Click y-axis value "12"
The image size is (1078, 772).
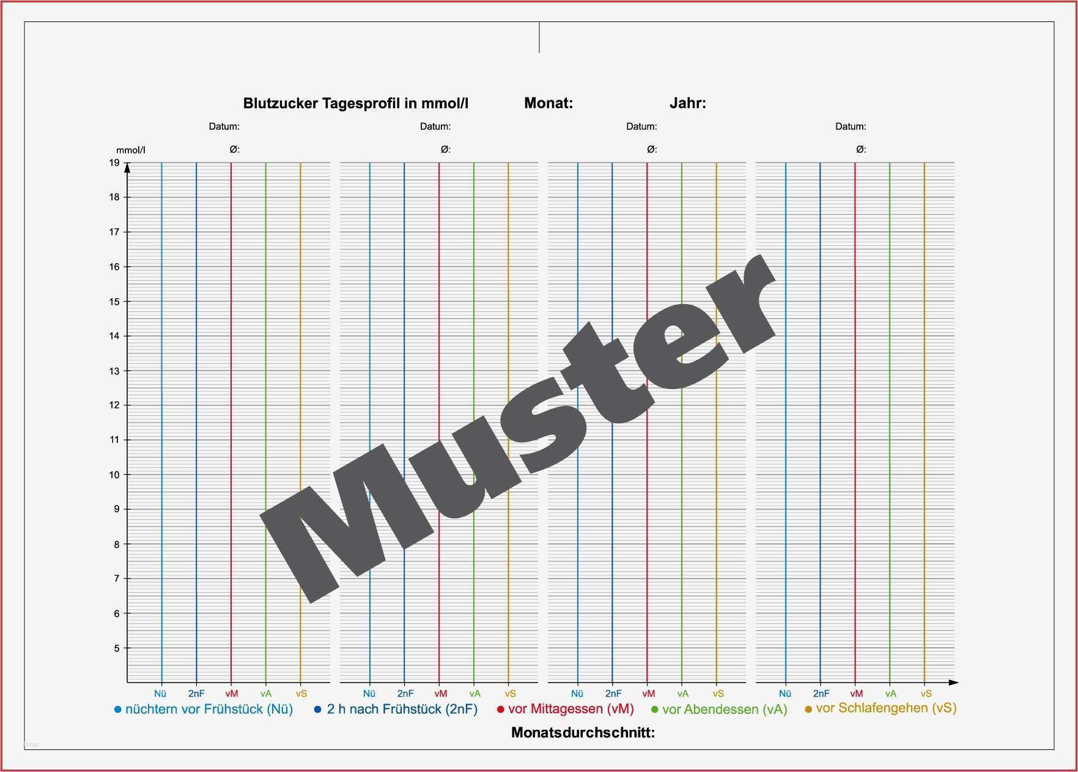[x=114, y=405]
